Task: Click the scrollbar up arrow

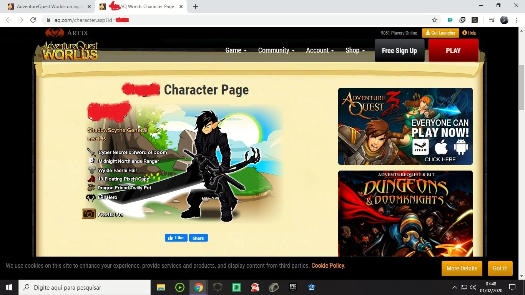Action: [522, 30]
